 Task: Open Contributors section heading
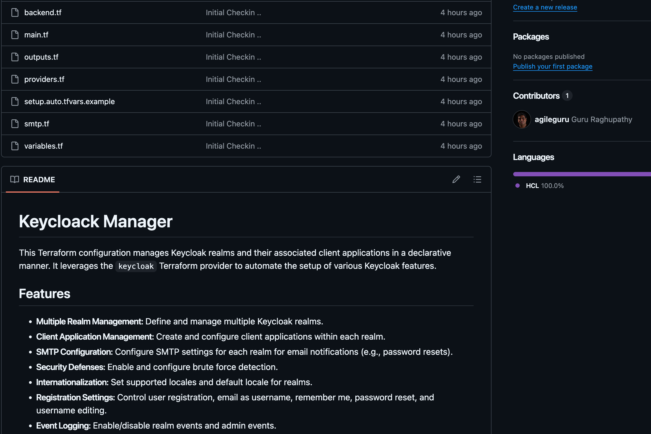point(536,96)
